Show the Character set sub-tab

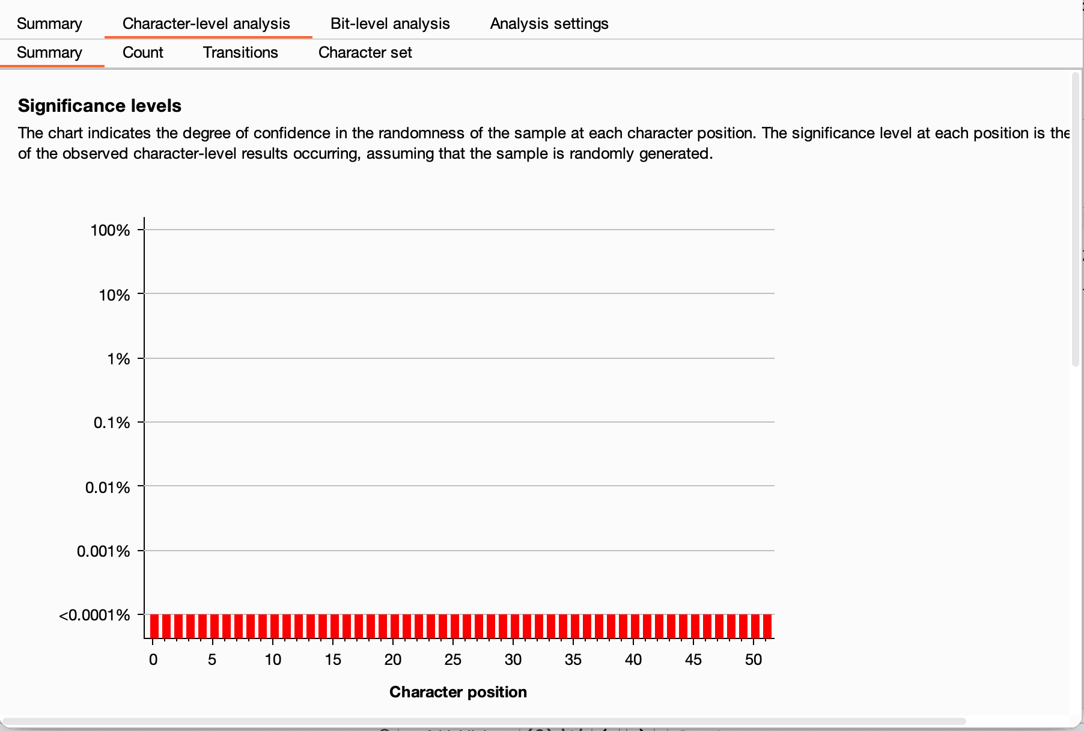coord(365,52)
